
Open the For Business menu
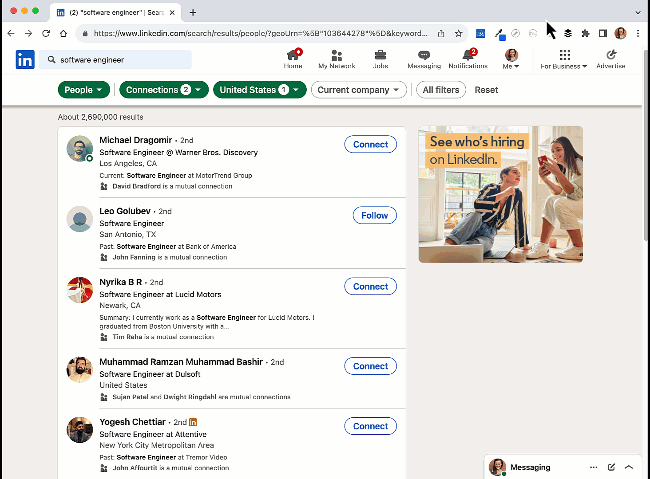point(564,59)
